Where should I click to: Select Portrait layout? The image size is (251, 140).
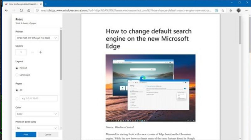click(17, 68)
